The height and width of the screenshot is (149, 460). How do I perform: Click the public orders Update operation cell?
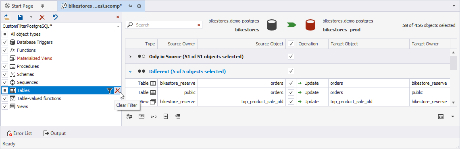312,93
